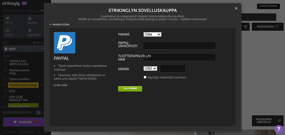The image size is (285, 135).
Task: Focus the PayPal-sähköposti email field
Action: click(179, 46)
